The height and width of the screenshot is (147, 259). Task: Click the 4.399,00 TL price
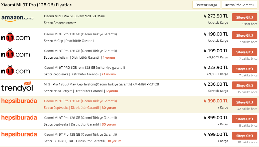click(216, 118)
